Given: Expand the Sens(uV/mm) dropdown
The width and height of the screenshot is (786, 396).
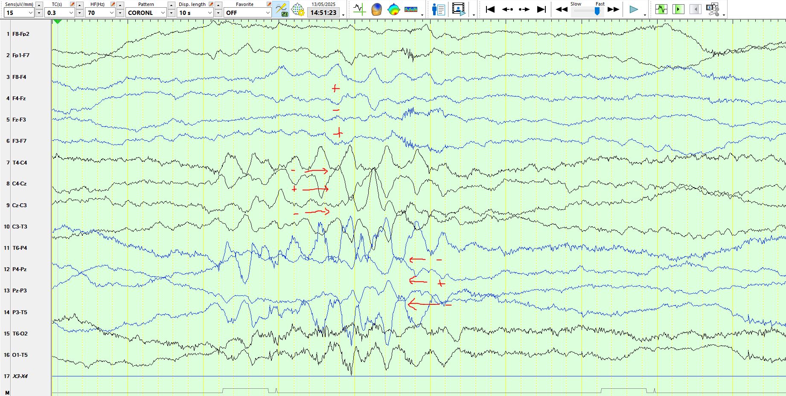Looking at the screenshot, I should pyautogui.click(x=19, y=13).
